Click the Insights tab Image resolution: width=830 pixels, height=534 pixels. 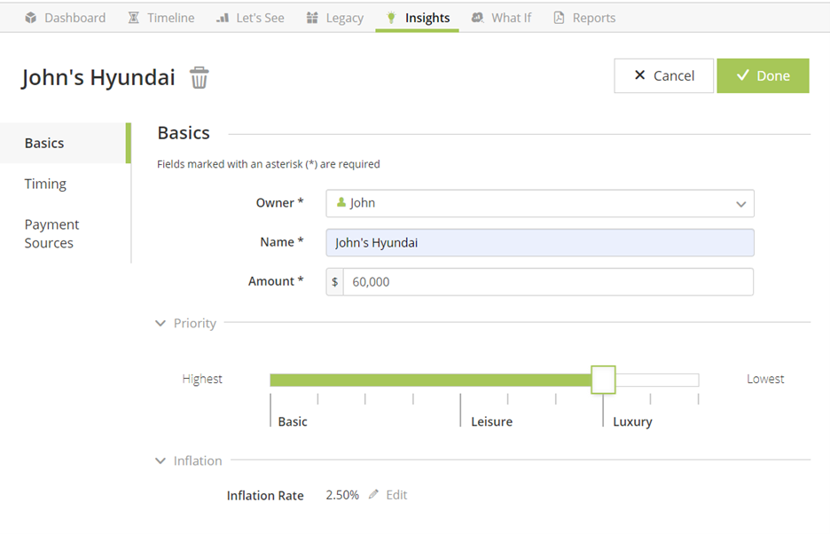(417, 18)
